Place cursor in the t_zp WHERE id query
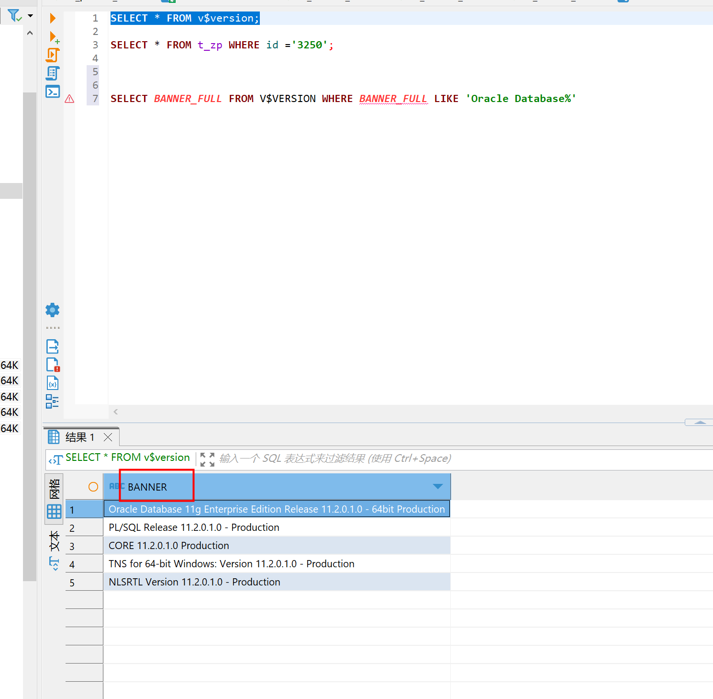This screenshot has height=699, width=713. point(222,45)
